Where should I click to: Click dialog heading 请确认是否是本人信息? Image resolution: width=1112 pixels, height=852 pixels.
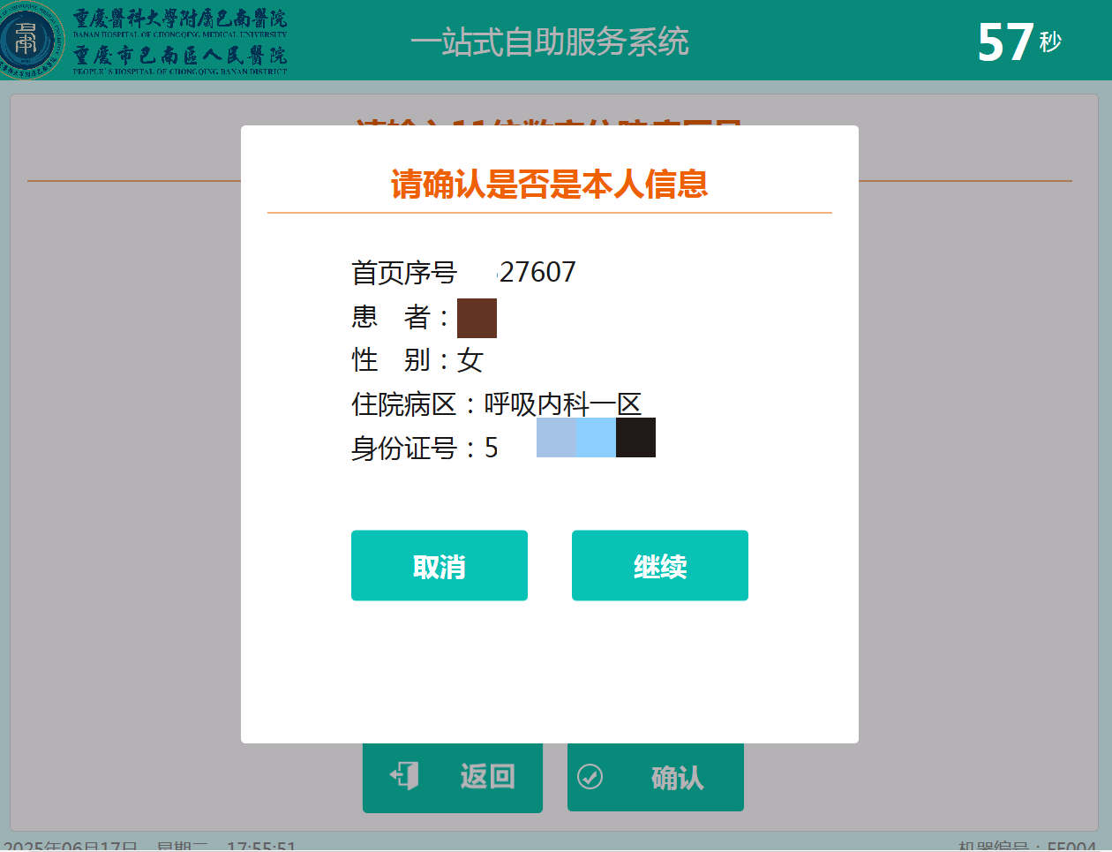point(549,184)
